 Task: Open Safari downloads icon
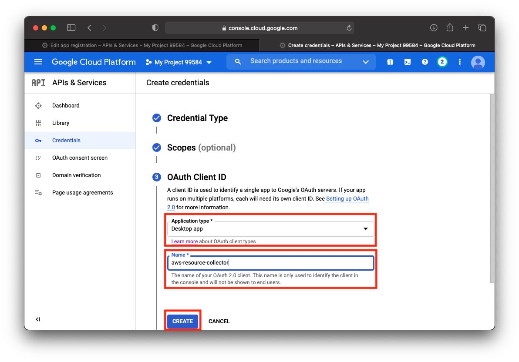[434, 28]
